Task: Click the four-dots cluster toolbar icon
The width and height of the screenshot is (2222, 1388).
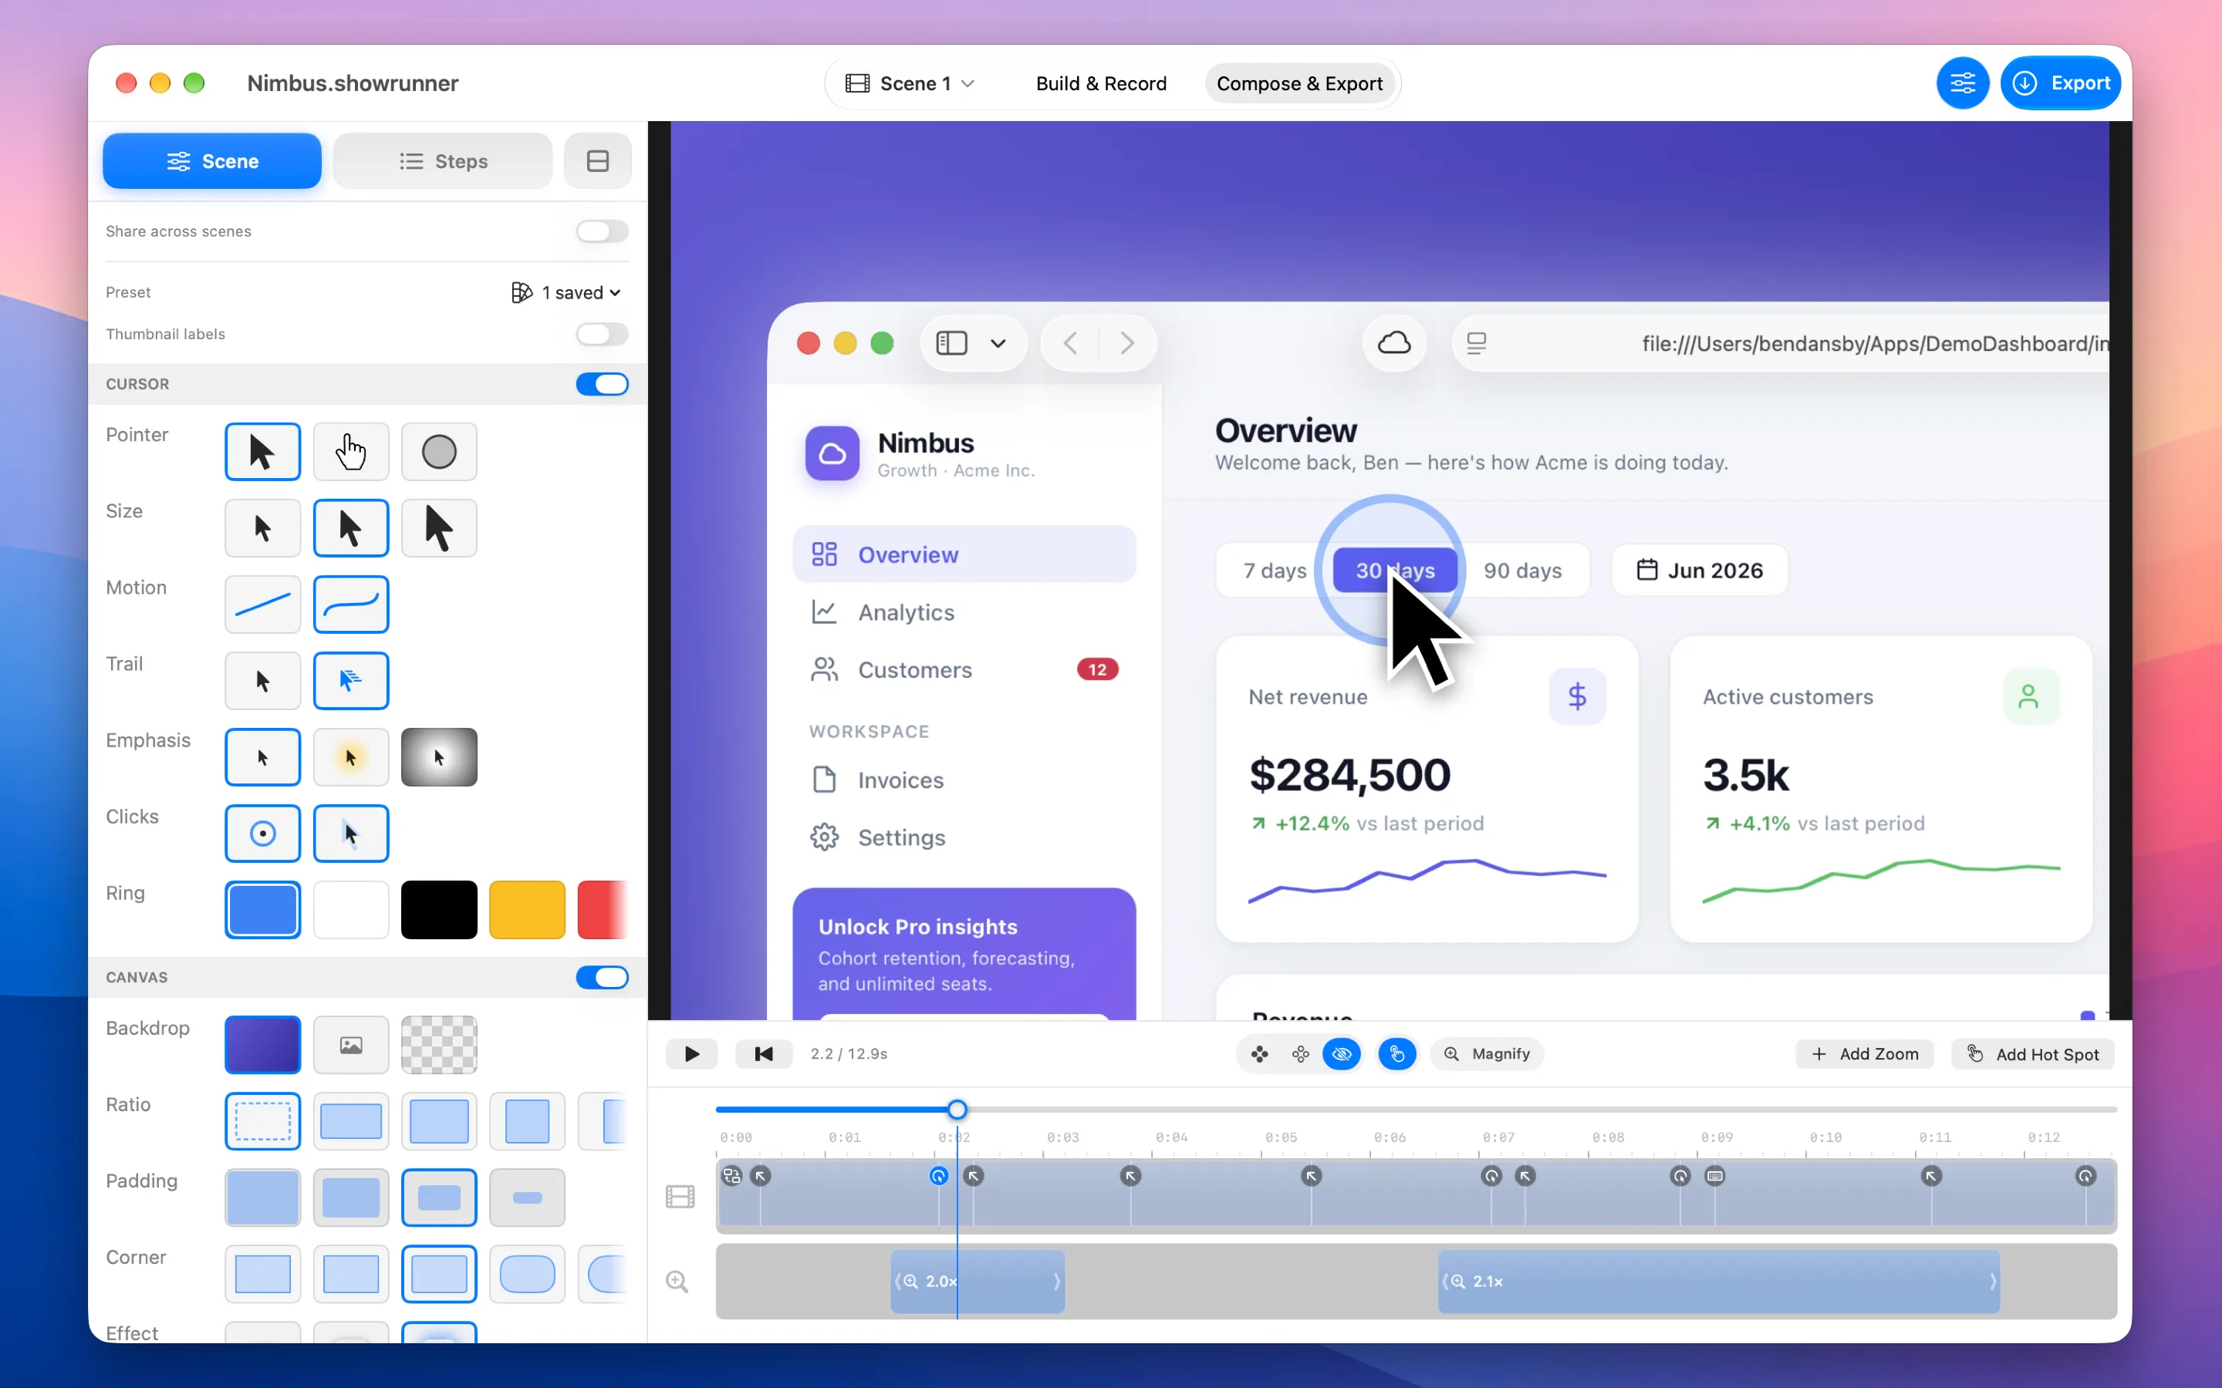Action: pos(1260,1054)
